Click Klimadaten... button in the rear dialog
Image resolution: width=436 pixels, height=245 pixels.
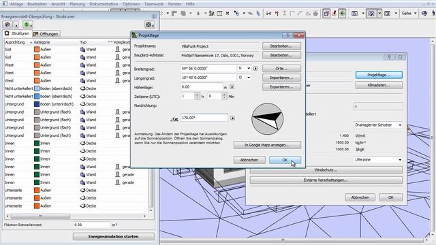379,85
